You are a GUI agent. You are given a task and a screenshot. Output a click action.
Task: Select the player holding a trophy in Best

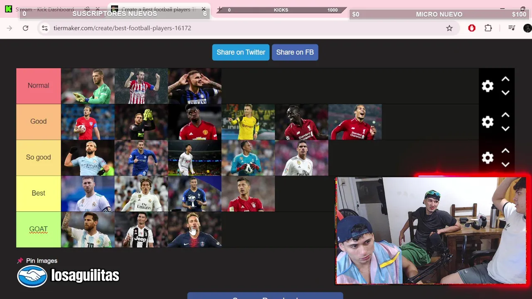coord(195,194)
